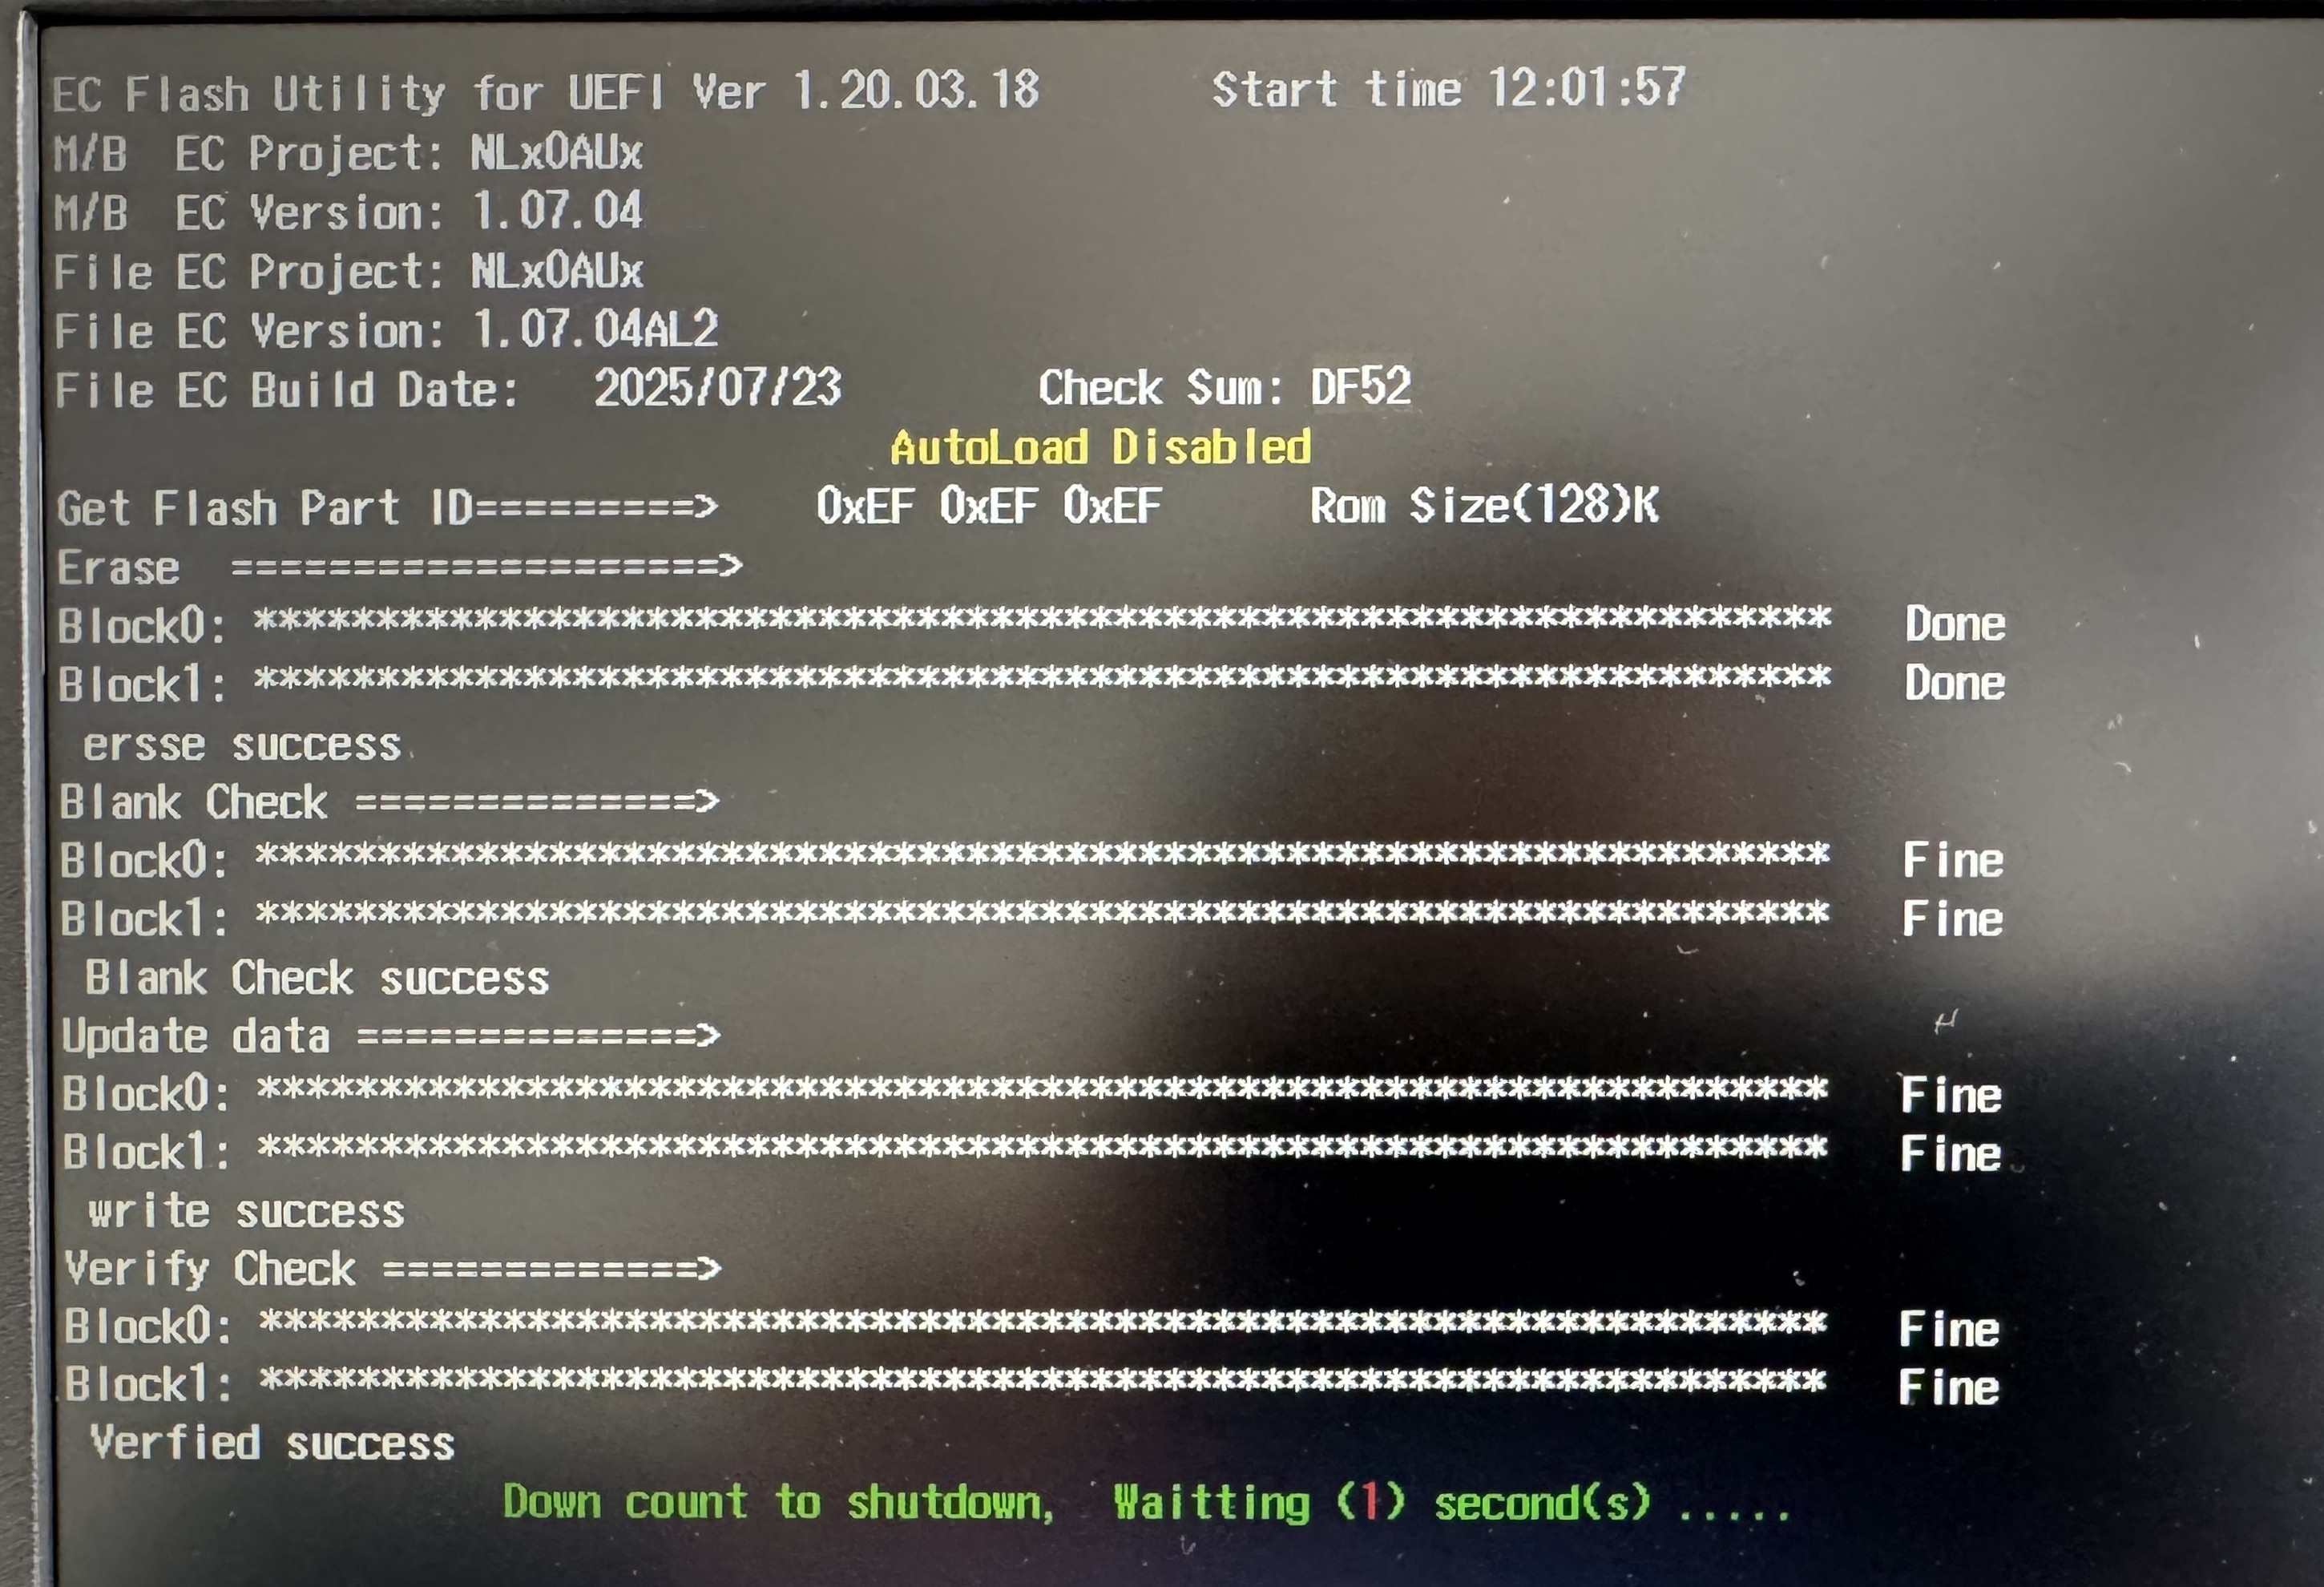The image size is (2324, 1587).
Task: Click the yellow AutoLoad Disabled text
Action: coord(1100,447)
